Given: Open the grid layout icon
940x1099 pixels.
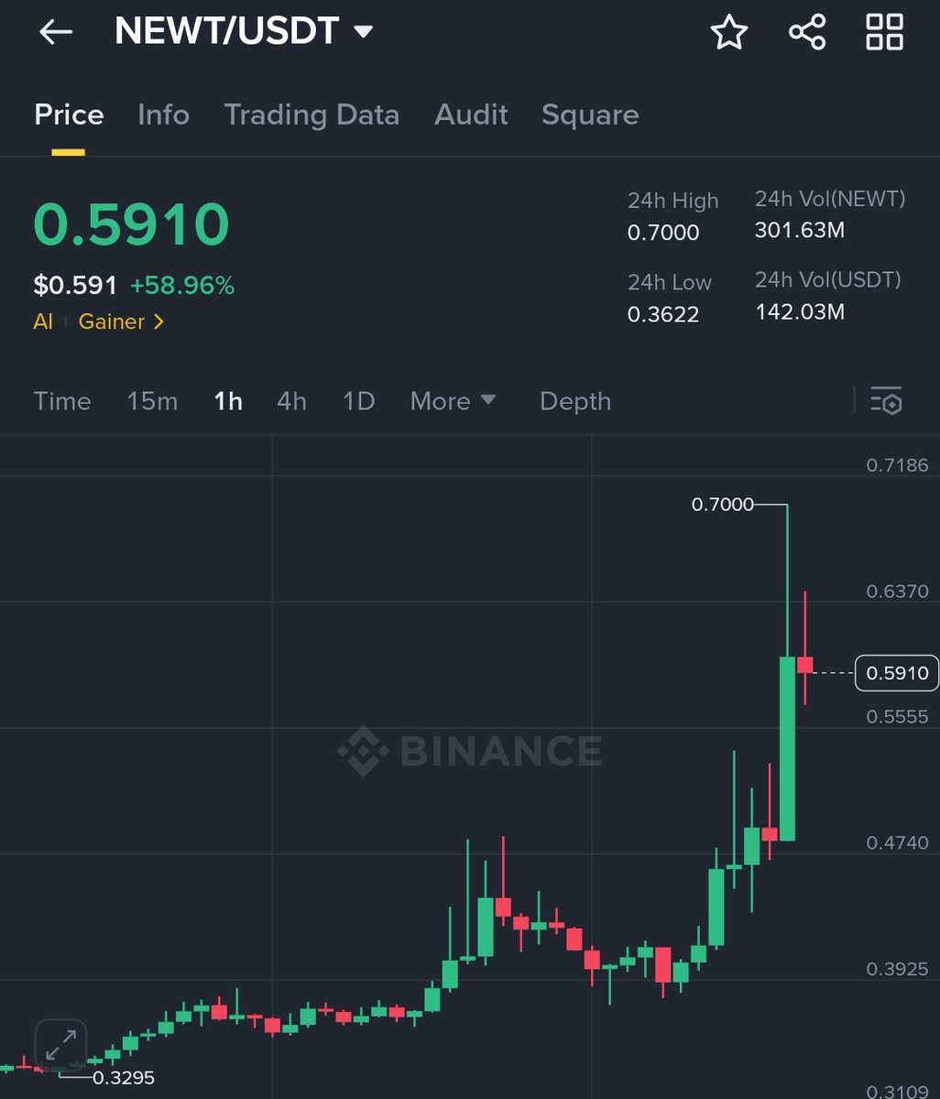Looking at the screenshot, I should pos(885,32).
